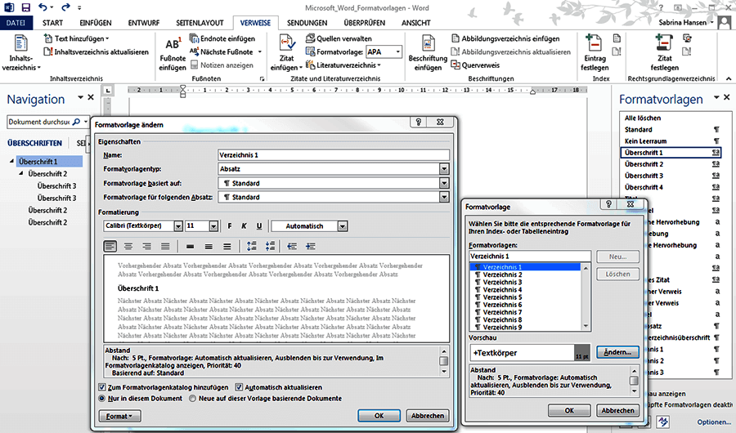Image resolution: width=736 pixels, height=433 pixels.
Task: Select Nur in diesem Dokument radio
Action: point(102,399)
